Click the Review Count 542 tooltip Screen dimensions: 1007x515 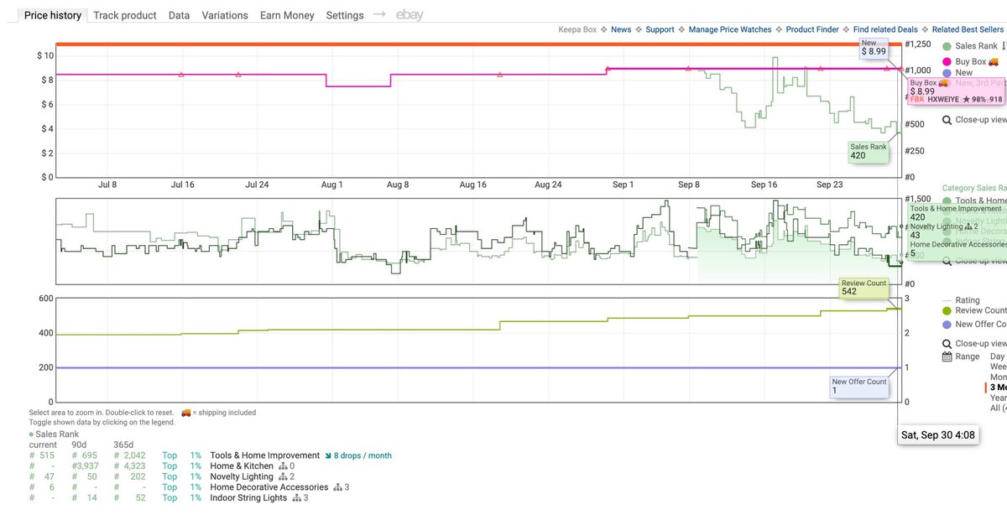864,288
